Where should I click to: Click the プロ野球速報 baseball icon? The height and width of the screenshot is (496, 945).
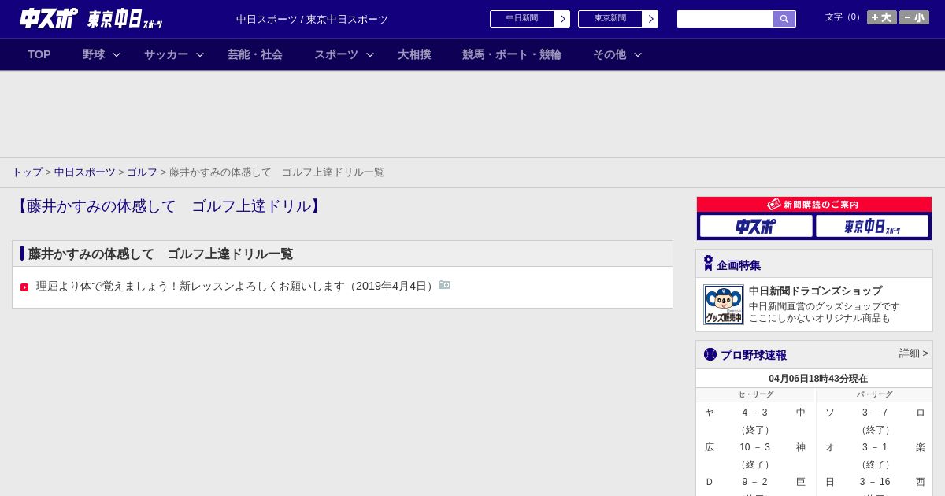coord(710,354)
